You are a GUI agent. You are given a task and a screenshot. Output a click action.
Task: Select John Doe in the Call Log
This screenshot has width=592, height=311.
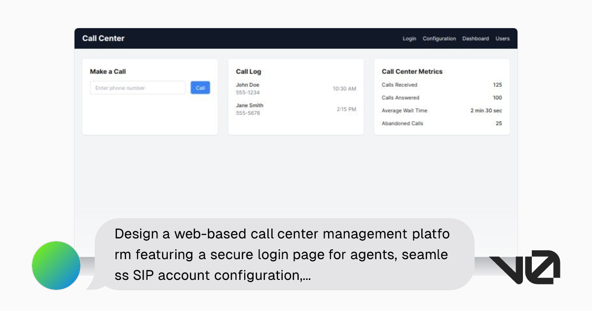coord(247,84)
